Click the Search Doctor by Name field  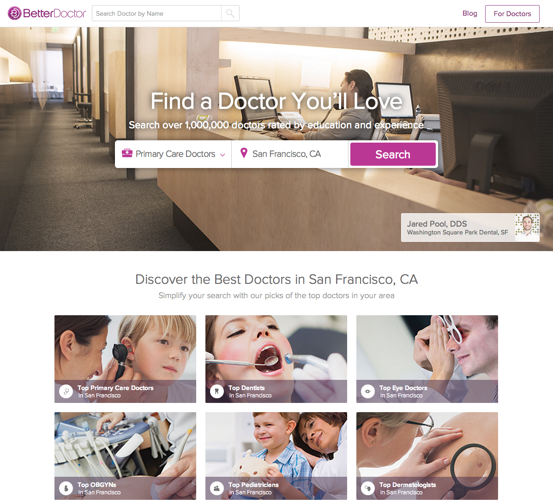click(157, 13)
